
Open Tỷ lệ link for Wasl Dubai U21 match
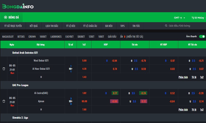tap(194, 77)
